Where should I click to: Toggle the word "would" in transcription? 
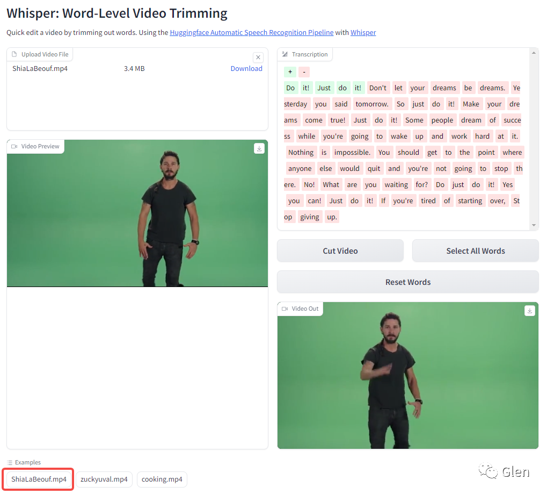pyautogui.click(x=349, y=168)
